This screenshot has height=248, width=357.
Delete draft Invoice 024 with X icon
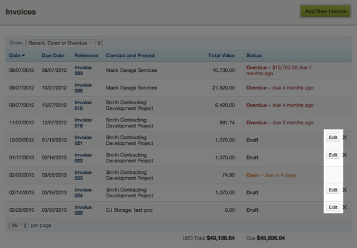point(344,190)
